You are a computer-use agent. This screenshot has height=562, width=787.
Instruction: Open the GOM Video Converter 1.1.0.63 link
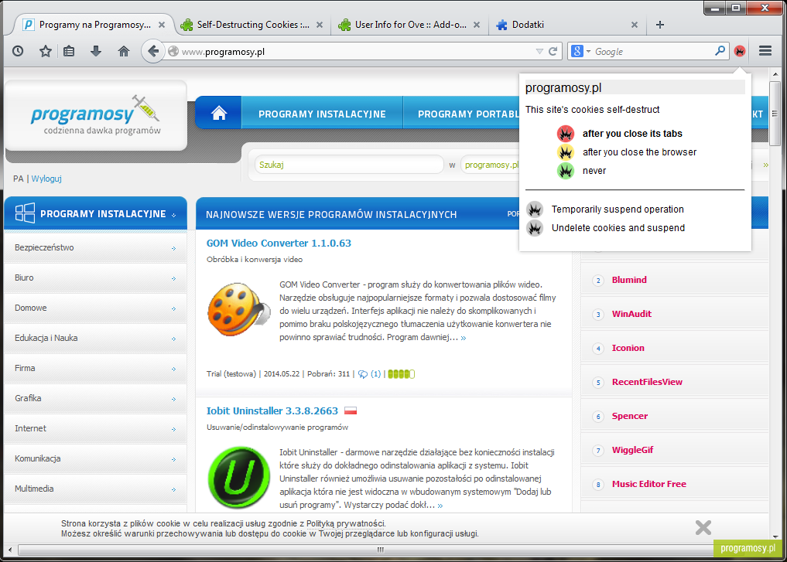point(279,244)
